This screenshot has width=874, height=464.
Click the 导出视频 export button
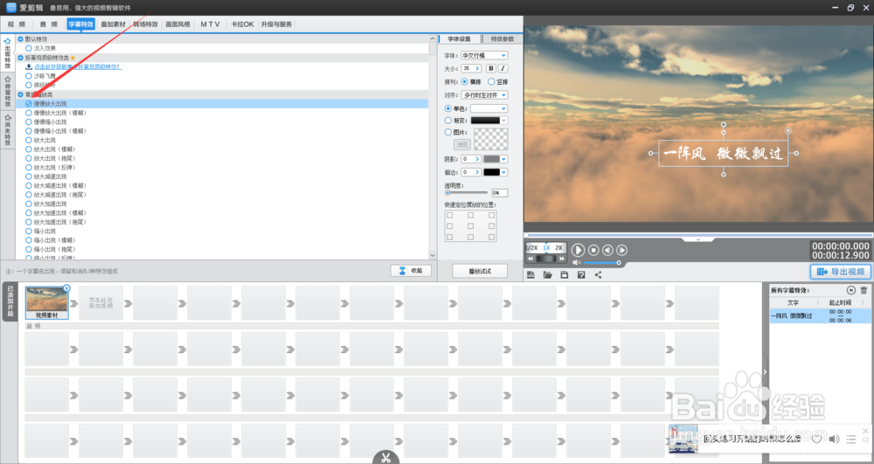point(840,272)
